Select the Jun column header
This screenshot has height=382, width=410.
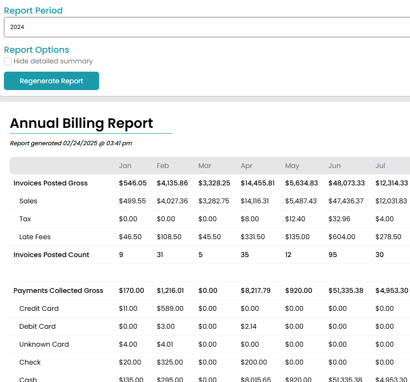335,166
